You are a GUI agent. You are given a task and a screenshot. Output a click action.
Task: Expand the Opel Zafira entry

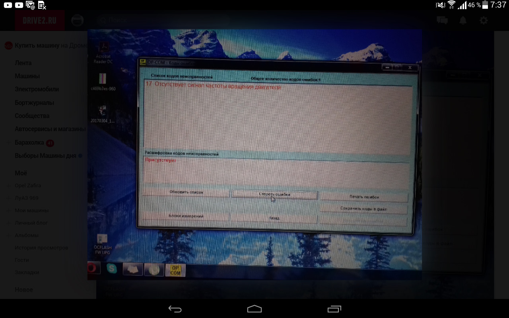pyautogui.click(x=8, y=186)
